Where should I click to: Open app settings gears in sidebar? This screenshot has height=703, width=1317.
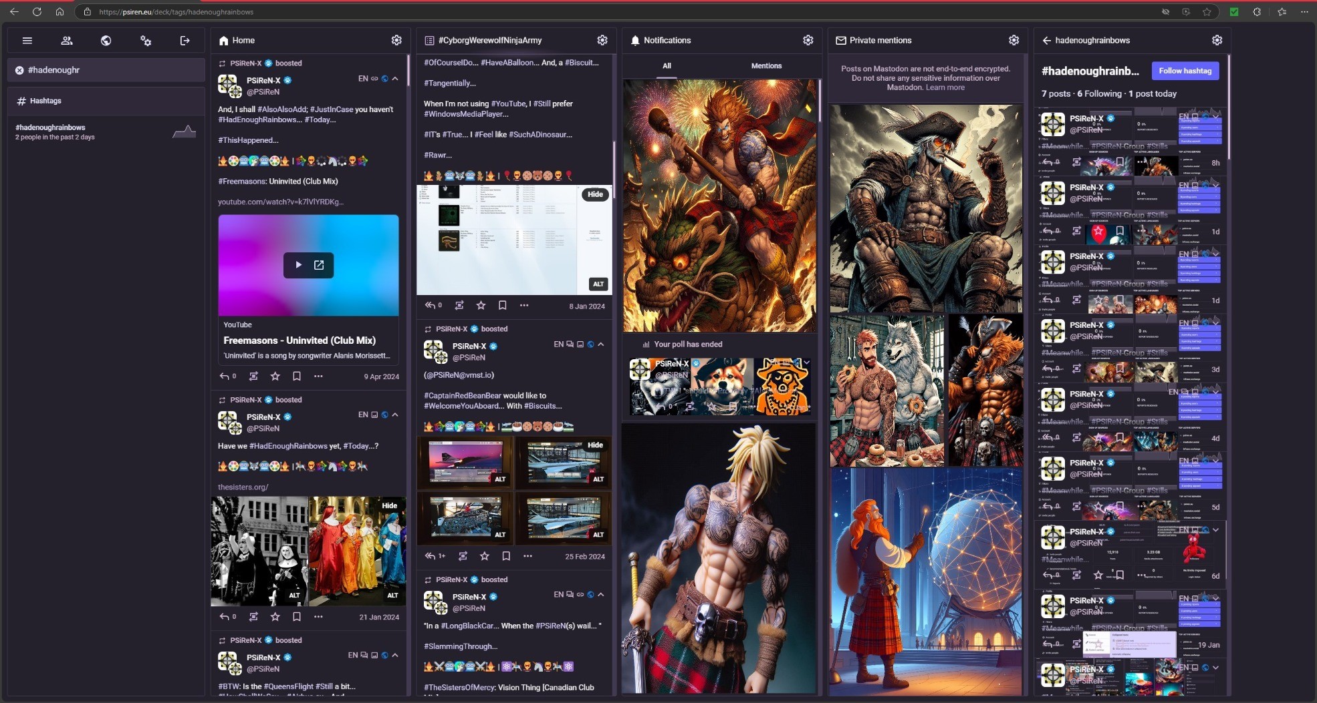[145, 41]
